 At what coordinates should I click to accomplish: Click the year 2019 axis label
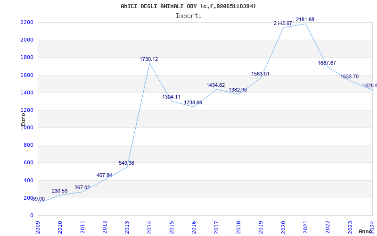261,228
